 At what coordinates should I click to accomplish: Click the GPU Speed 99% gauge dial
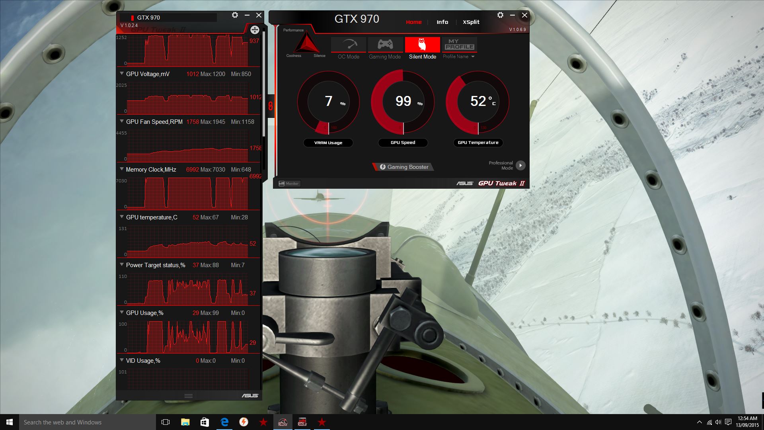pyautogui.click(x=403, y=102)
